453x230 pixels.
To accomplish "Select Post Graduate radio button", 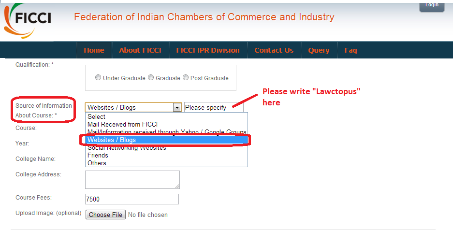I will (186, 78).
